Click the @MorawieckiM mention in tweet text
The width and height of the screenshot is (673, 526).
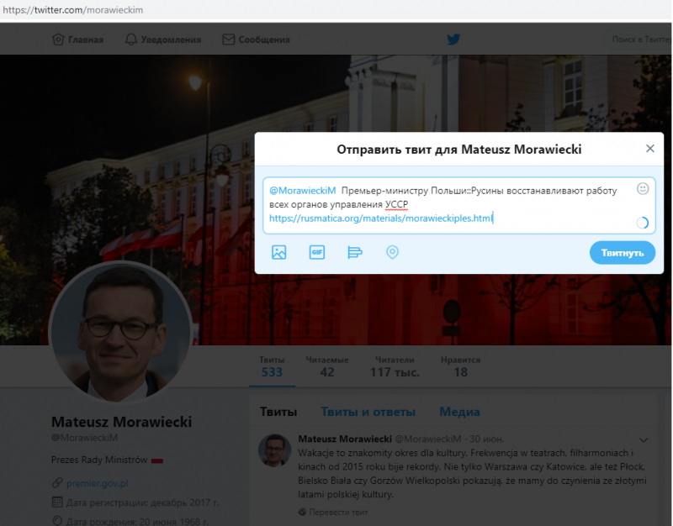tap(303, 191)
